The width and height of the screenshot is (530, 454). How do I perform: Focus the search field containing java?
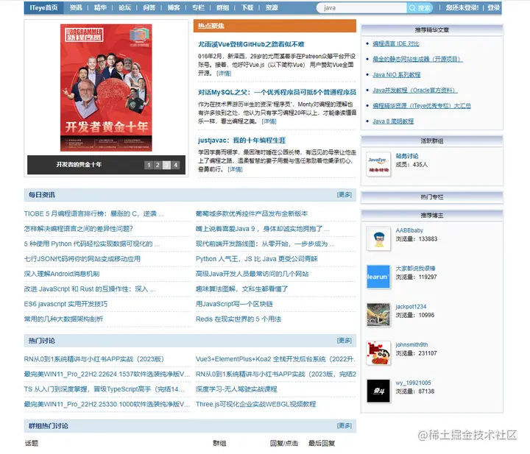tap(361, 8)
